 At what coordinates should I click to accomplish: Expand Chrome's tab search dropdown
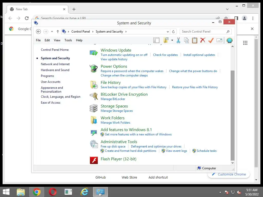[227, 9]
